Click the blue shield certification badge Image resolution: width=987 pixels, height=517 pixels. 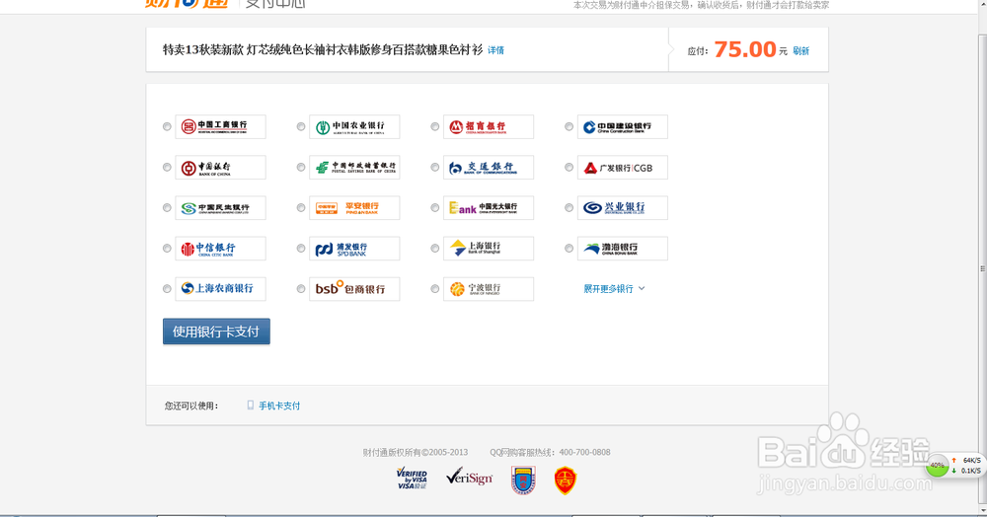click(x=523, y=480)
